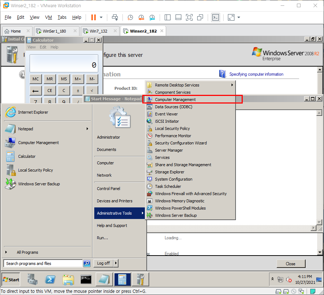
Task: Click the take snapshot icon
Action: [130, 17]
